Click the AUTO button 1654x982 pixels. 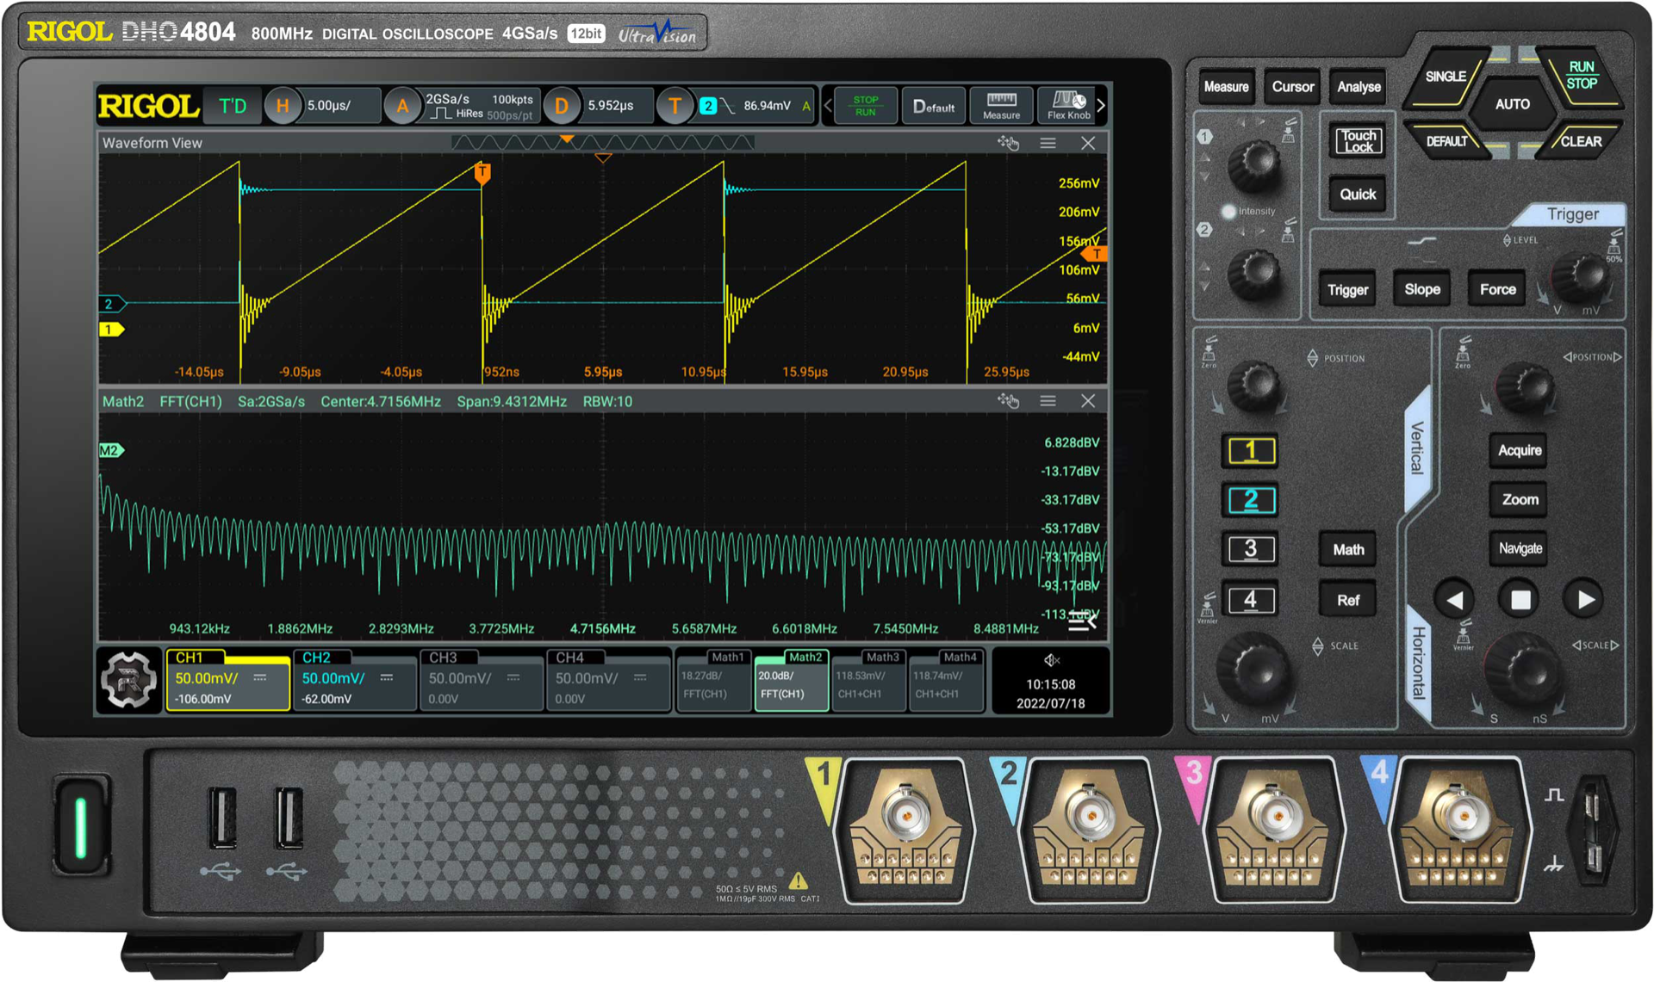coord(1513,104)
